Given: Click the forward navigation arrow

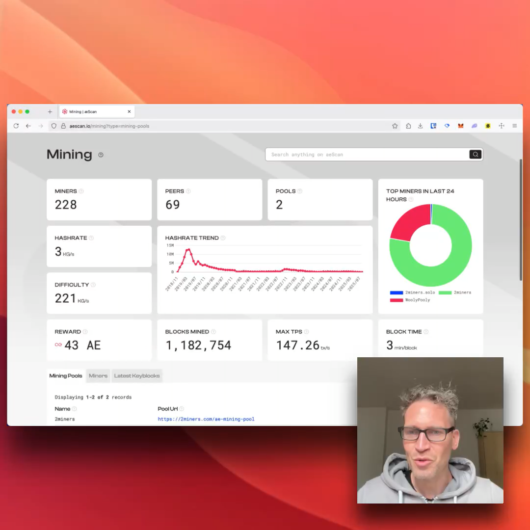Looking at the screenshot, I should coord(41,126).
